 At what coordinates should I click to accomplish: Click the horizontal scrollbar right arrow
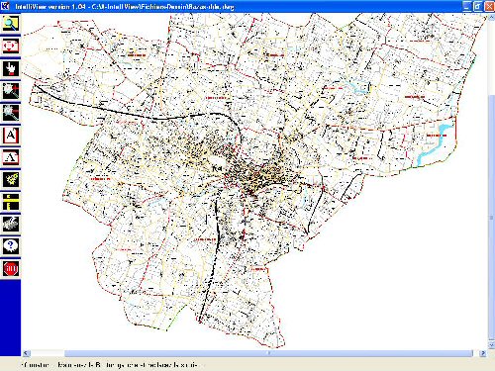[x=483, y=353]
